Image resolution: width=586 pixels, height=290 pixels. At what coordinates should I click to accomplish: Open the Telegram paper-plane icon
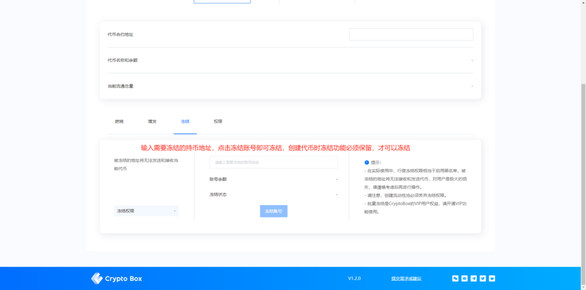473,279
